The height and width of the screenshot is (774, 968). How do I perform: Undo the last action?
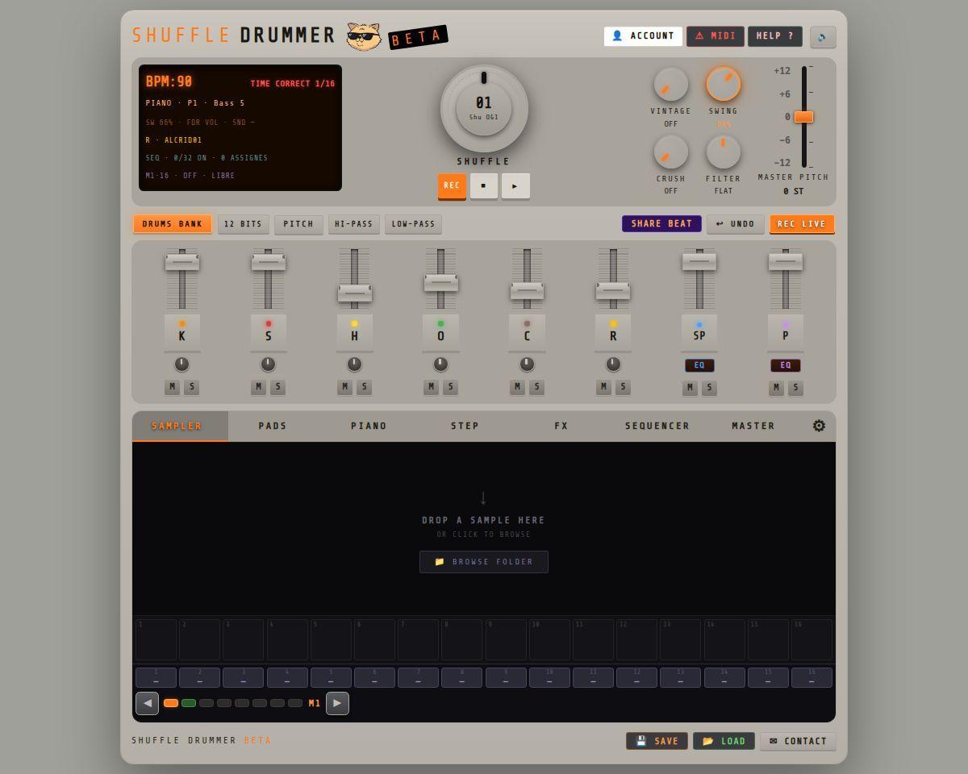(x=736, y=224)
